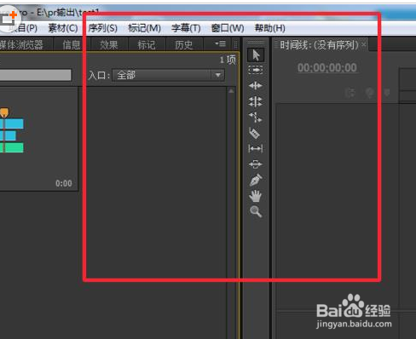Switch to the 信息 tab
The image size is (416, 339).
click(72, 44)
